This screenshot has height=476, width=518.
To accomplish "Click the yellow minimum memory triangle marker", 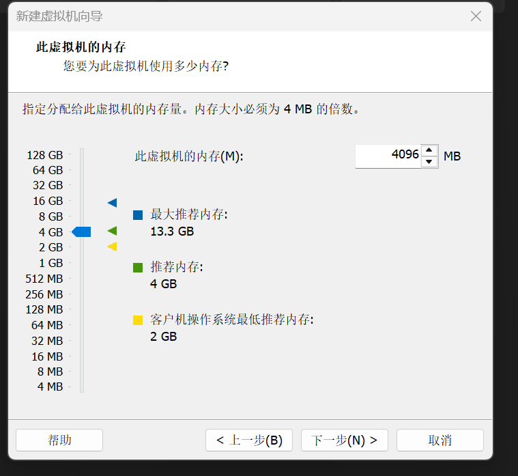I will pos(113,247).
